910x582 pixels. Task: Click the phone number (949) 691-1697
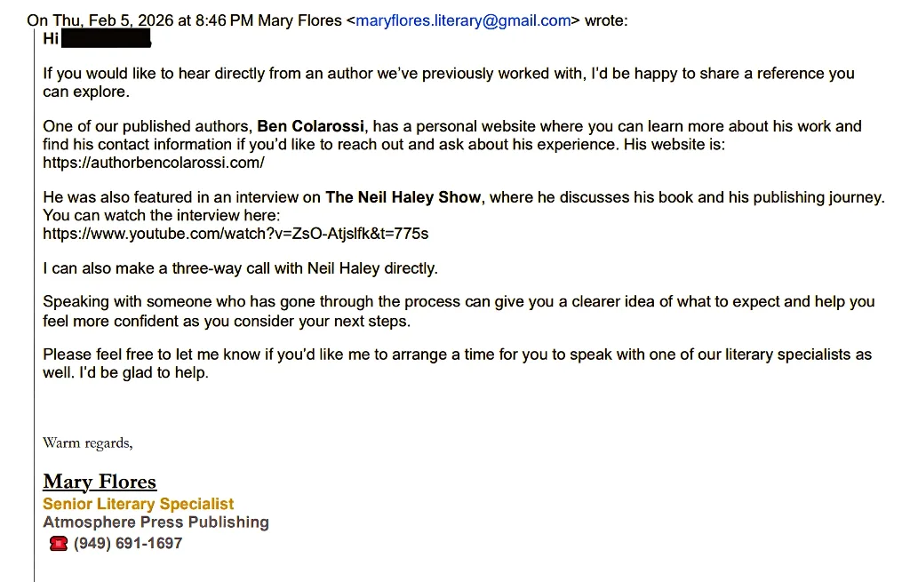(x=128, y=543)
